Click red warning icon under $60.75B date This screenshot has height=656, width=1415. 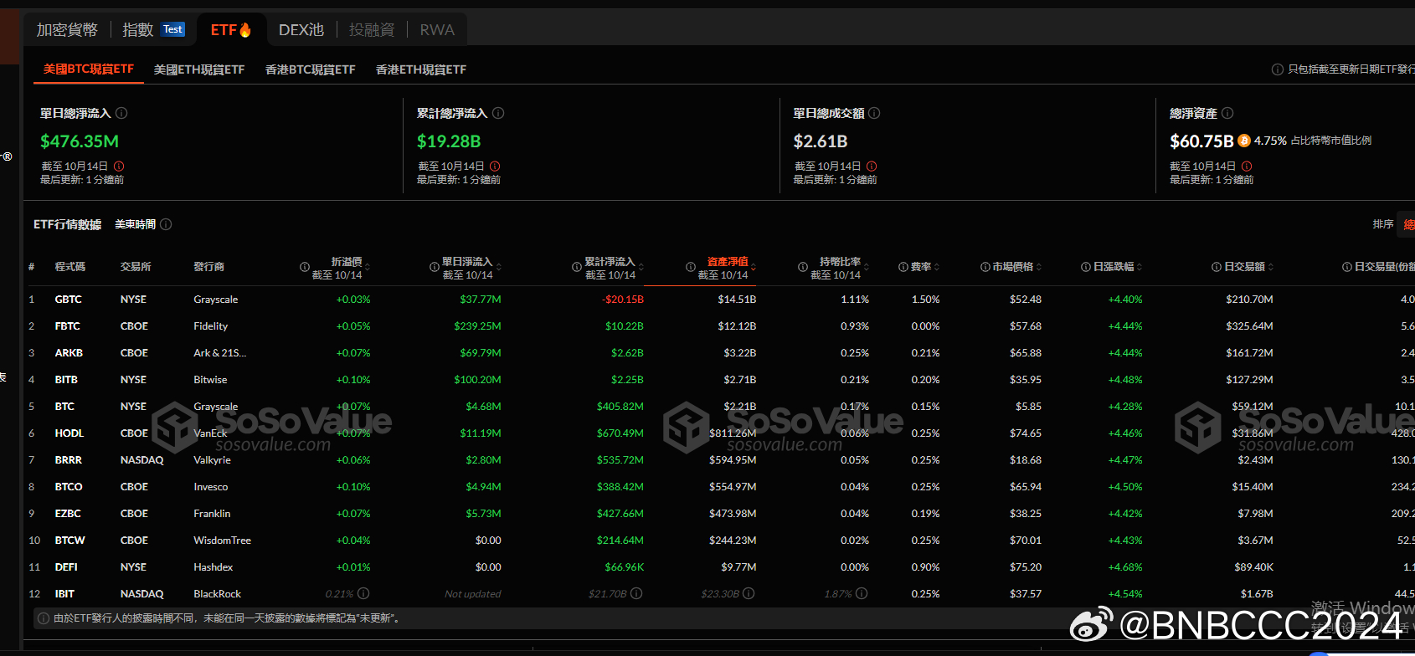(1247, 167)
